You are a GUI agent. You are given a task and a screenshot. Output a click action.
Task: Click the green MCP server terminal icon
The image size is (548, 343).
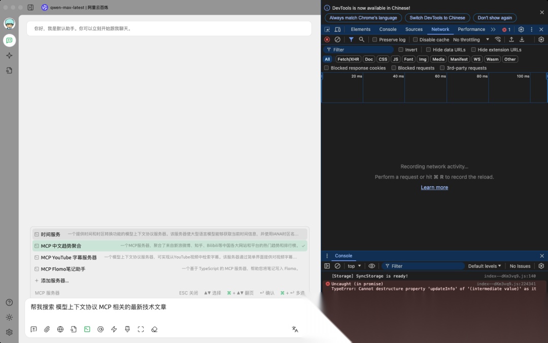[87, 329]
